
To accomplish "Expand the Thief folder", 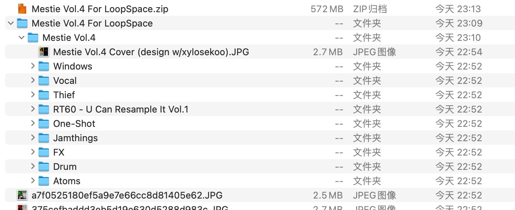I will coord(33,95).
